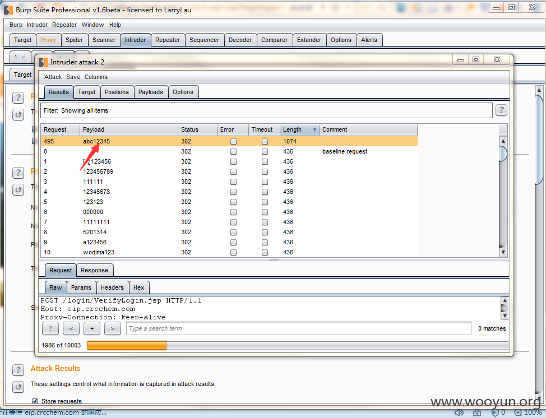Toggle the Store requests checkbox

(35, 401)
